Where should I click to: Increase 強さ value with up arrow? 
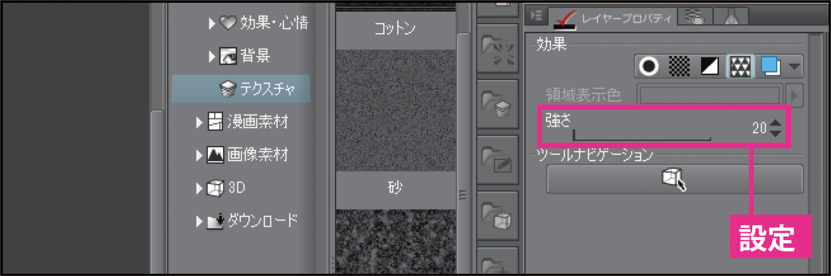click(x=775, y=123)
